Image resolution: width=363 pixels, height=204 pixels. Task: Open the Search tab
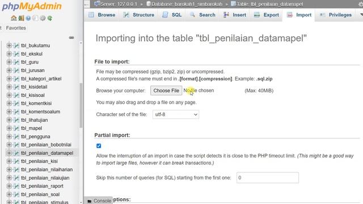[x=202, y=15]
